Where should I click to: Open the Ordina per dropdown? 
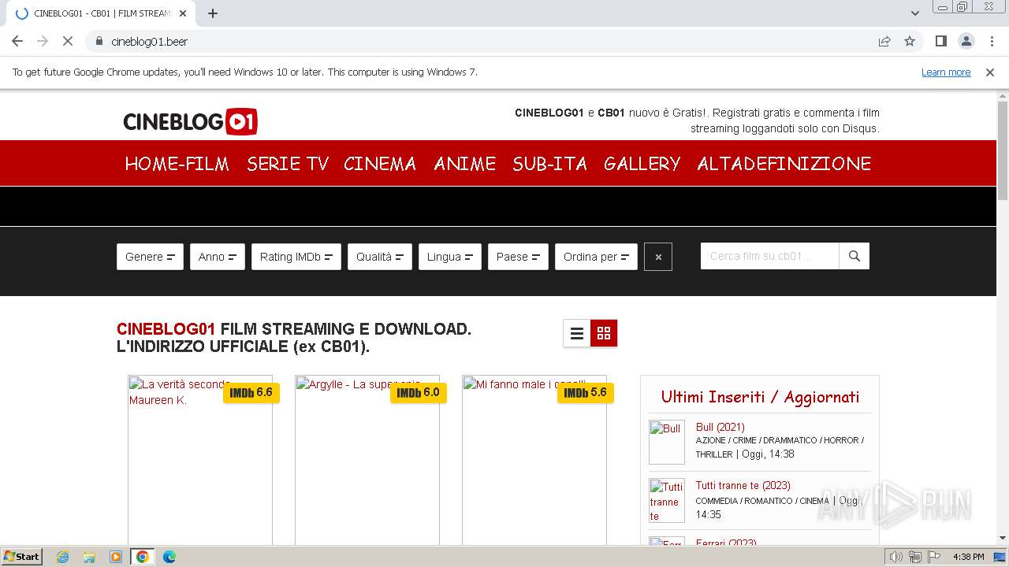[x=596, y=257]
